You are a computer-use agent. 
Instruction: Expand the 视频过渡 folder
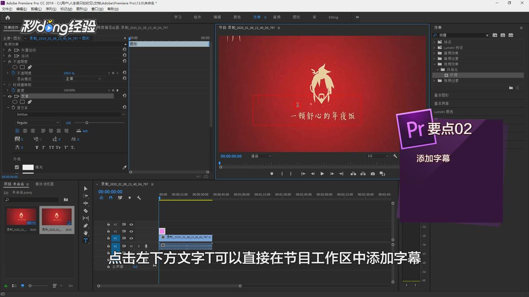tap(434, 81)
